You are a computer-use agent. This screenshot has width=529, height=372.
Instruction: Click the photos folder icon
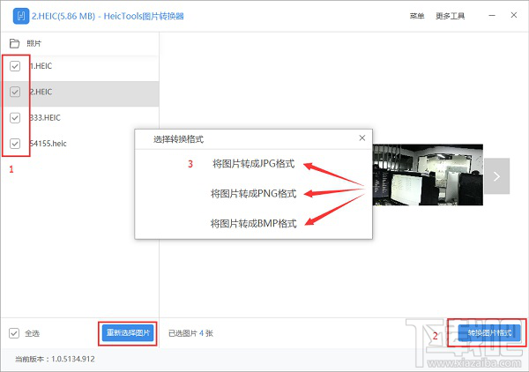tap(14, 43)
